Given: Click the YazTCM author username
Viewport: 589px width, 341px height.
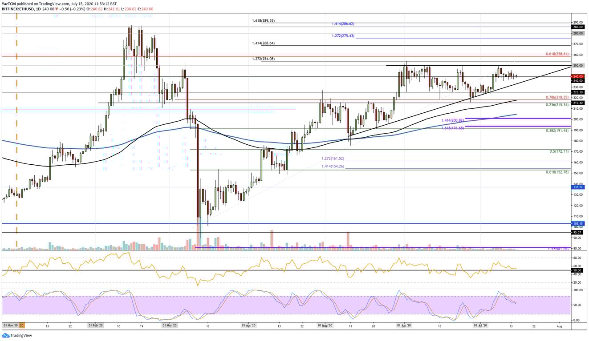Looking at the screenshot, I should [x=9, y=3].
